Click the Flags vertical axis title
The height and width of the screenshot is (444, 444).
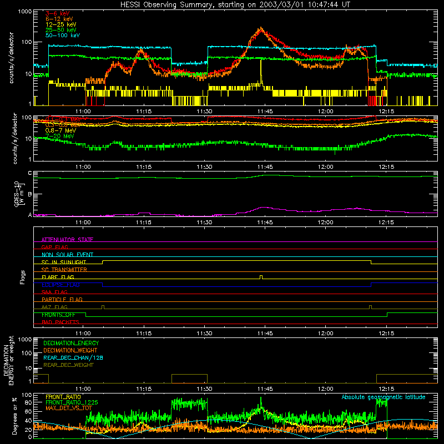23,277
